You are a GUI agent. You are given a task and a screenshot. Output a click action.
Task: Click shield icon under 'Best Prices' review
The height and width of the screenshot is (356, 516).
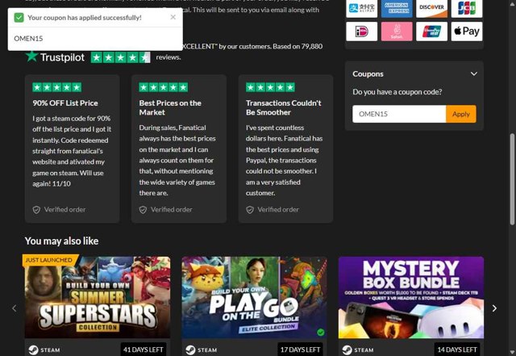143,210
